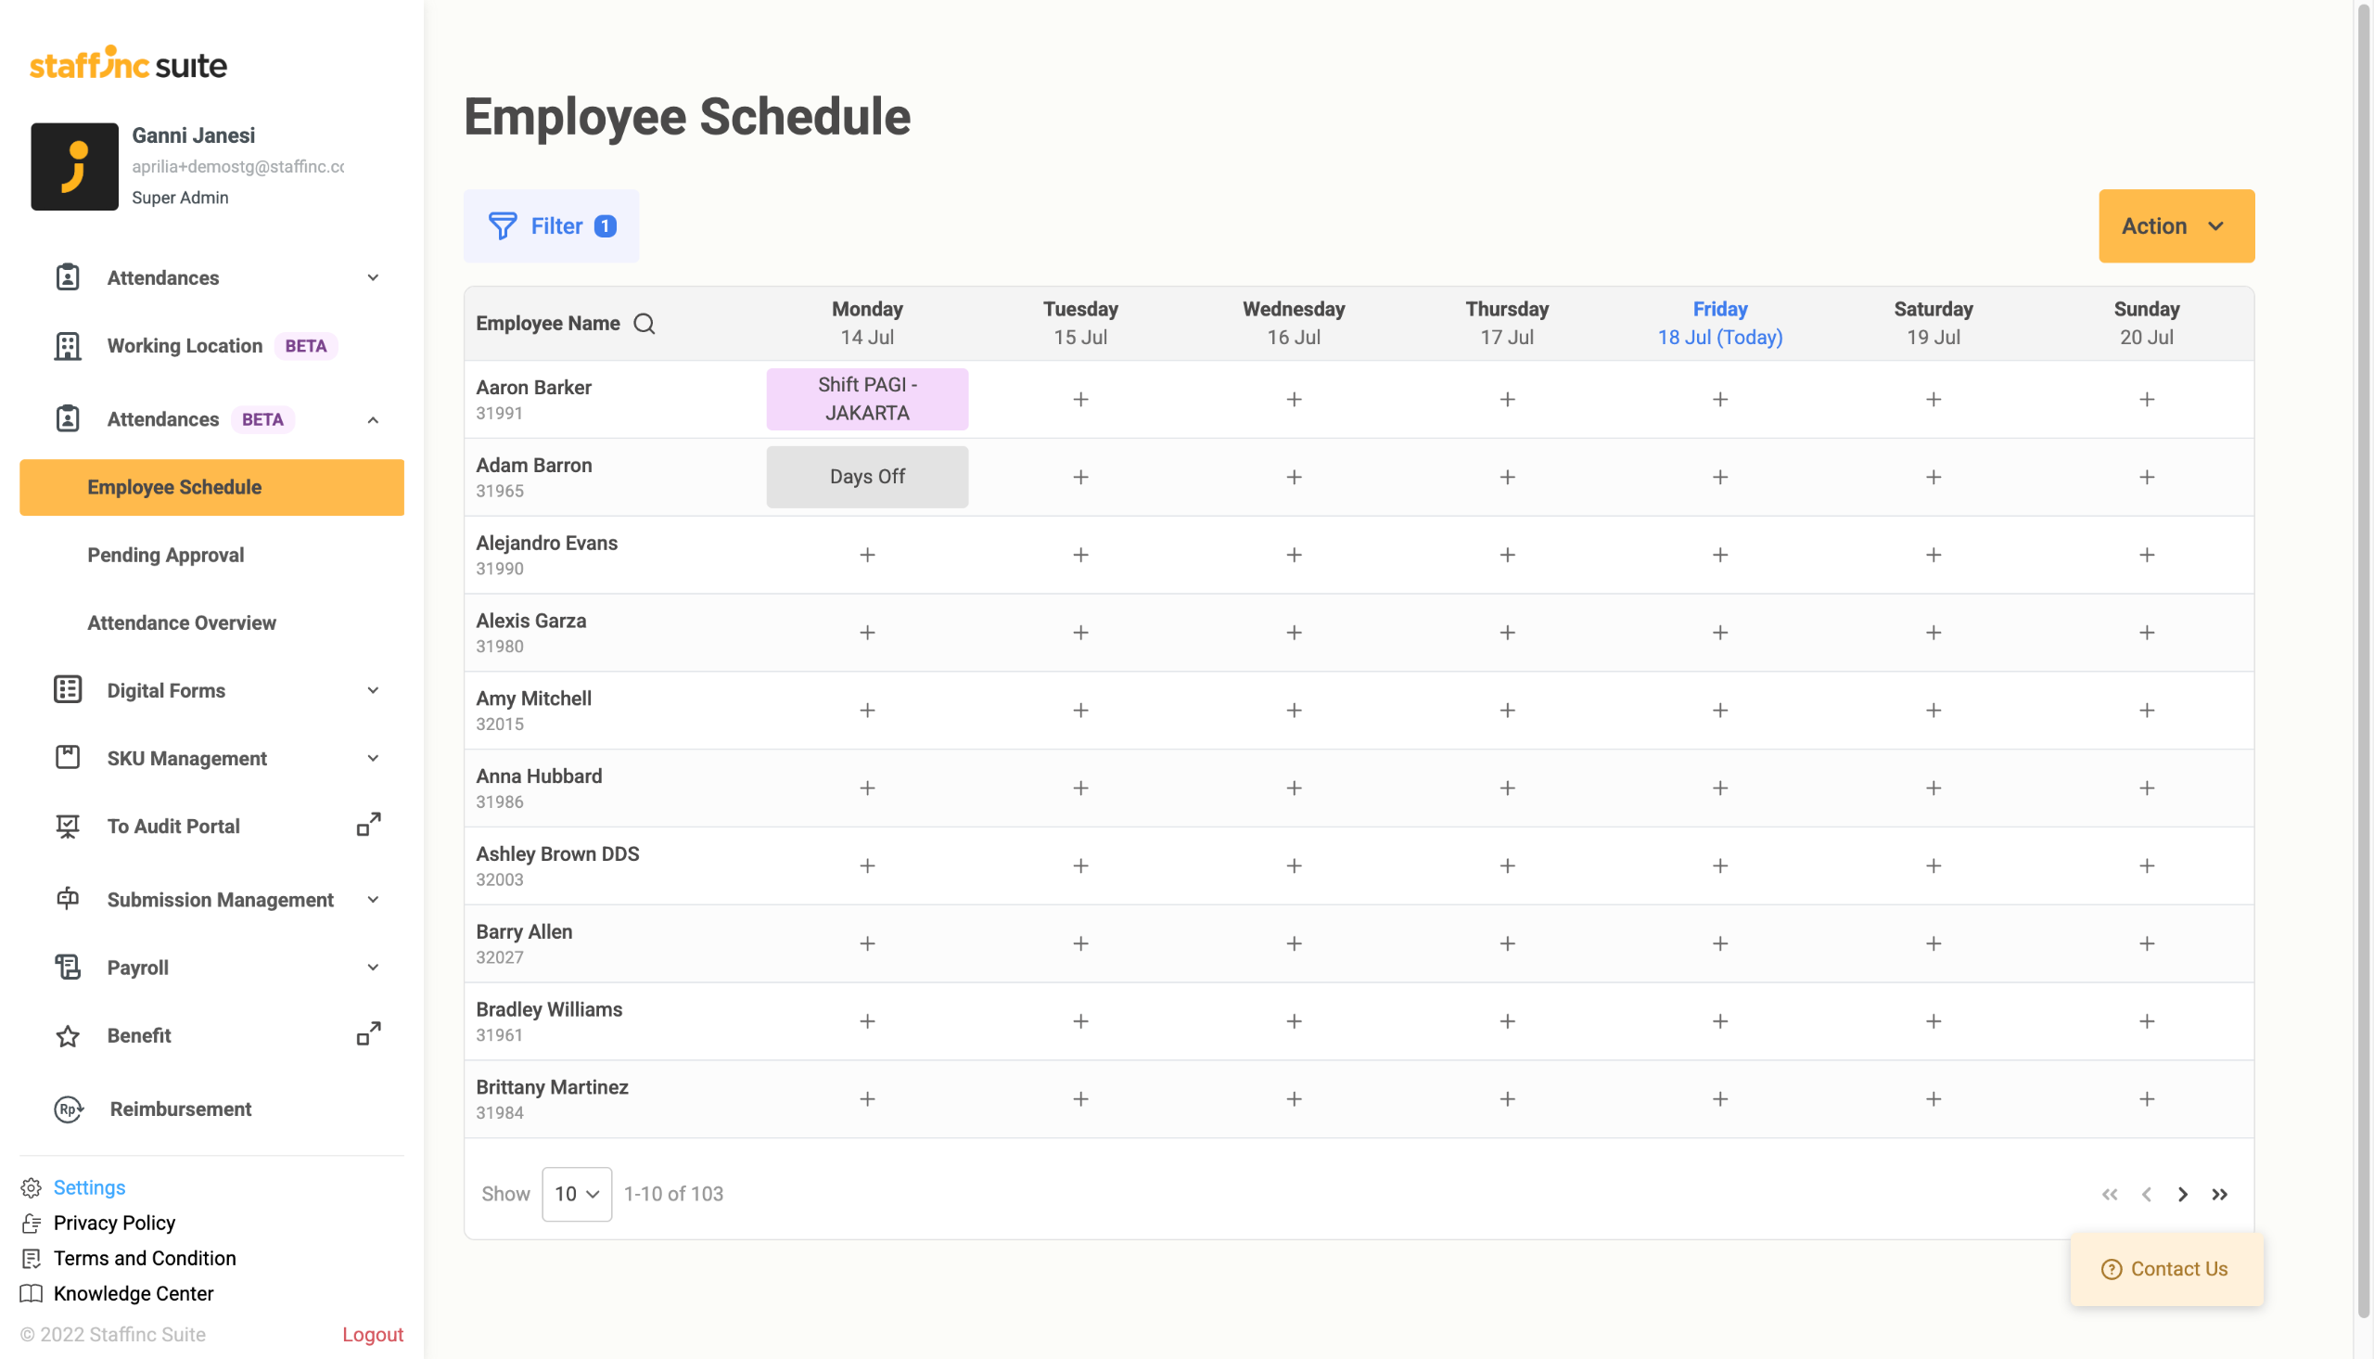Click the Working Location building icon
The height and width of the screenshot is (1359, 2374).
click(x=67, y=346)
